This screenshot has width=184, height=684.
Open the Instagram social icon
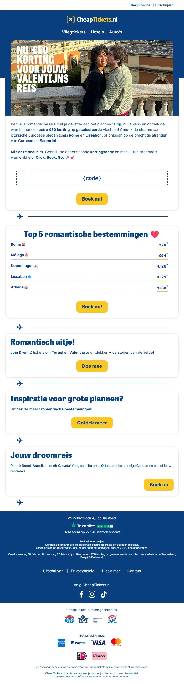(x=92, y=594)
